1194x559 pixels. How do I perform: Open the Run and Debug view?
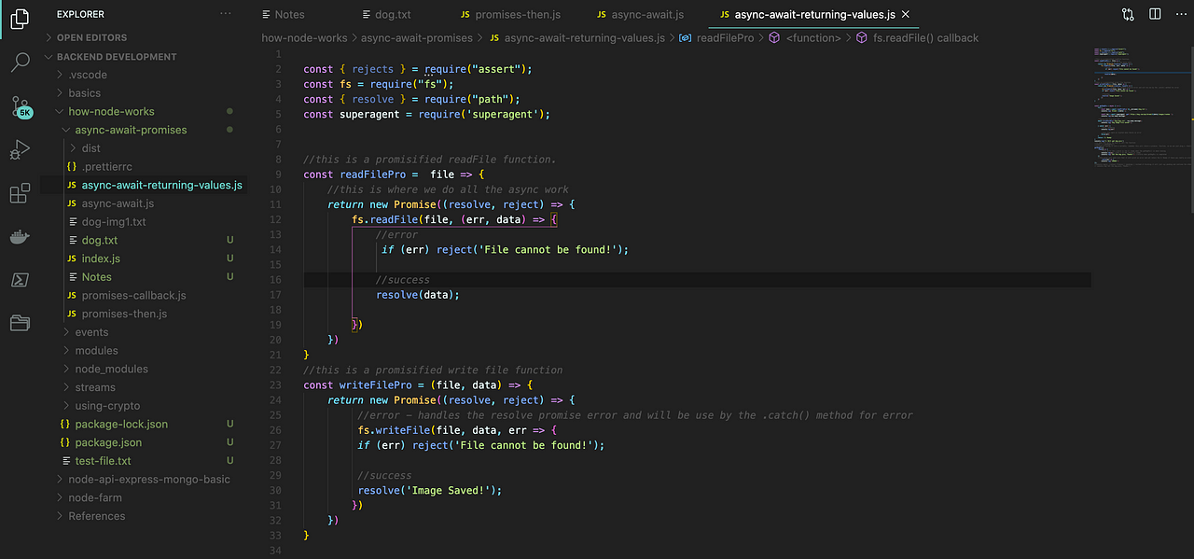[20, 150]
